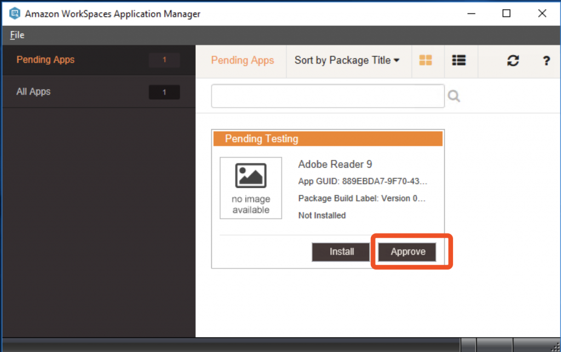Open the File menu
Image resolution: width=561 pixels, height=352 pixels.
[x=17, y=35]
